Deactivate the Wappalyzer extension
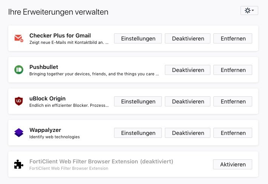268x184 pixels. coord(188,133)
